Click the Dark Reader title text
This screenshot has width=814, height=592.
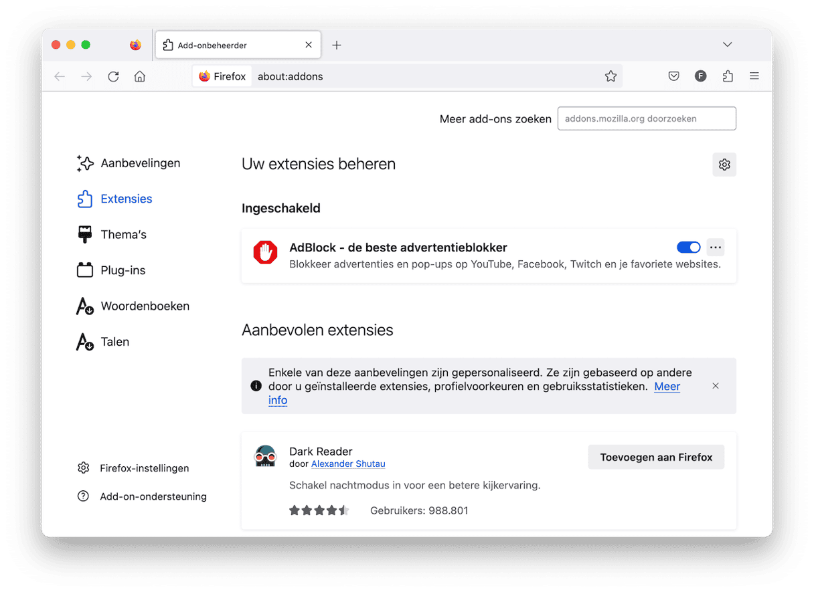pos(321,452)
